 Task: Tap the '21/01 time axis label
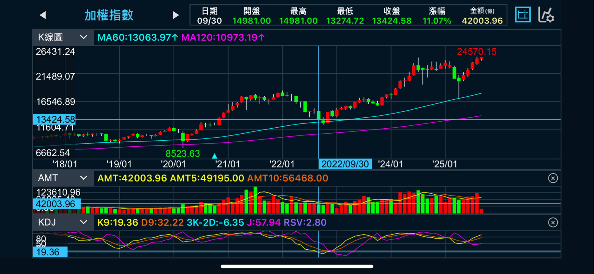tap(228, 164)
